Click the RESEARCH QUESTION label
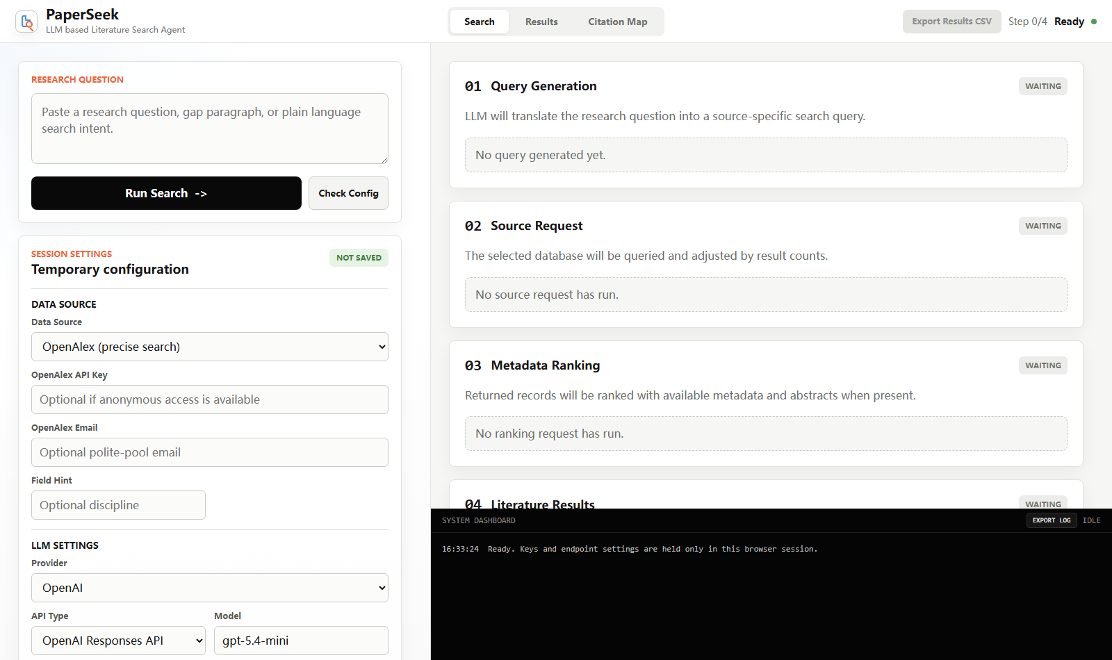Viewport: 1112px width, 660px height. [x=77, y=80]
